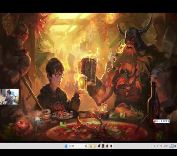Open the last brown taskbar app icon
The width and height of the screenshot is (177, 156).
pos(111,146)
